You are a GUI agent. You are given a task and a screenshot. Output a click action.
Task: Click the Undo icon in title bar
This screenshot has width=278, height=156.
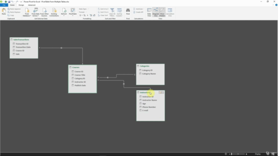point(12,2)
